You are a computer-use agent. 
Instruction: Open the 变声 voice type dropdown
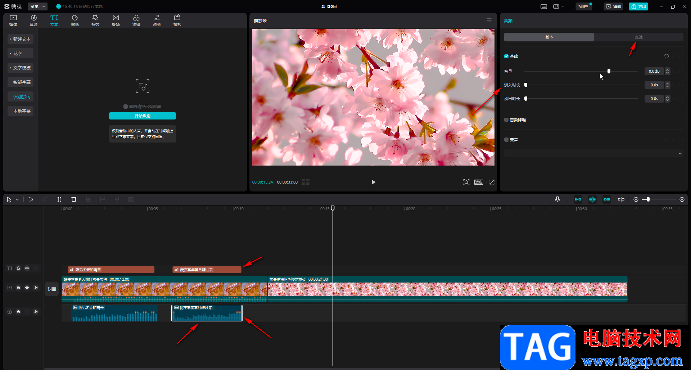point(594,154)
